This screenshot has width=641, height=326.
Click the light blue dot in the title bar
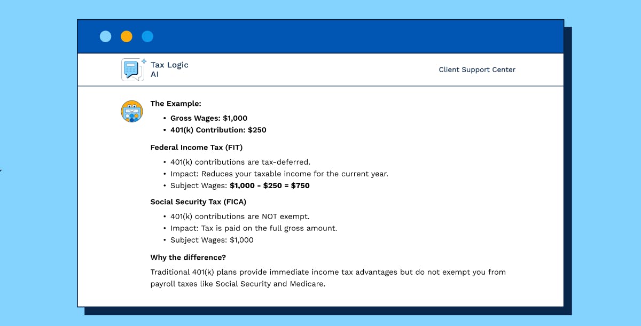(105, 36)
